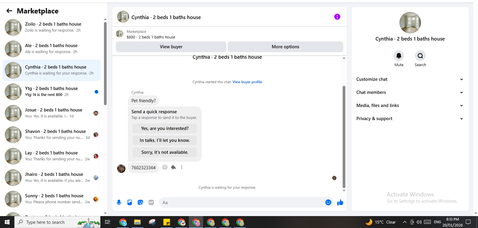This screenshot has height=228, width=478.
Task: Click Cynthia's avatar in chat header
Action: pos(123,17)
